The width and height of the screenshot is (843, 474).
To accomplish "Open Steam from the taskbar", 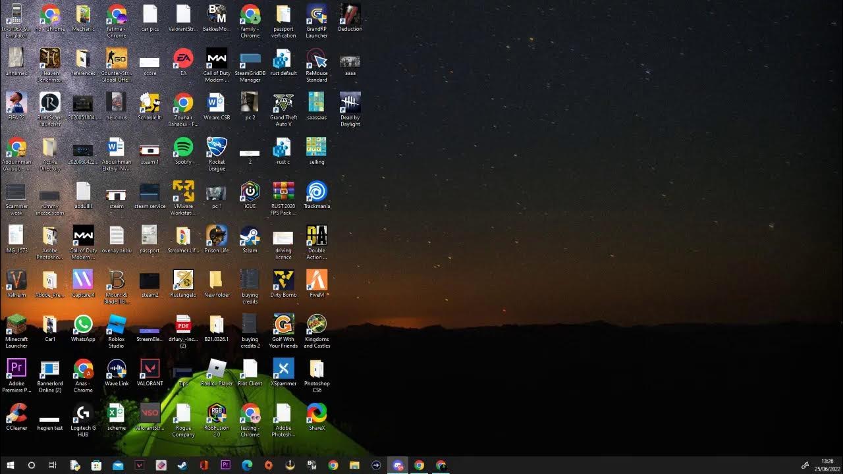I will (x=182, y=465).
